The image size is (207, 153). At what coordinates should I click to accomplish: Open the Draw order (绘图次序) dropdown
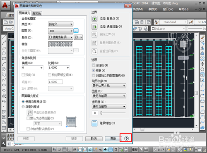click(109, 86)
